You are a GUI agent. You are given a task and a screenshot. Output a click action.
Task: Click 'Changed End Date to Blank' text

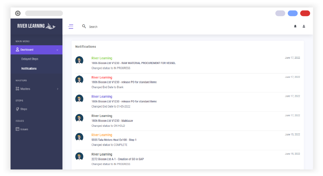point(108,87)
